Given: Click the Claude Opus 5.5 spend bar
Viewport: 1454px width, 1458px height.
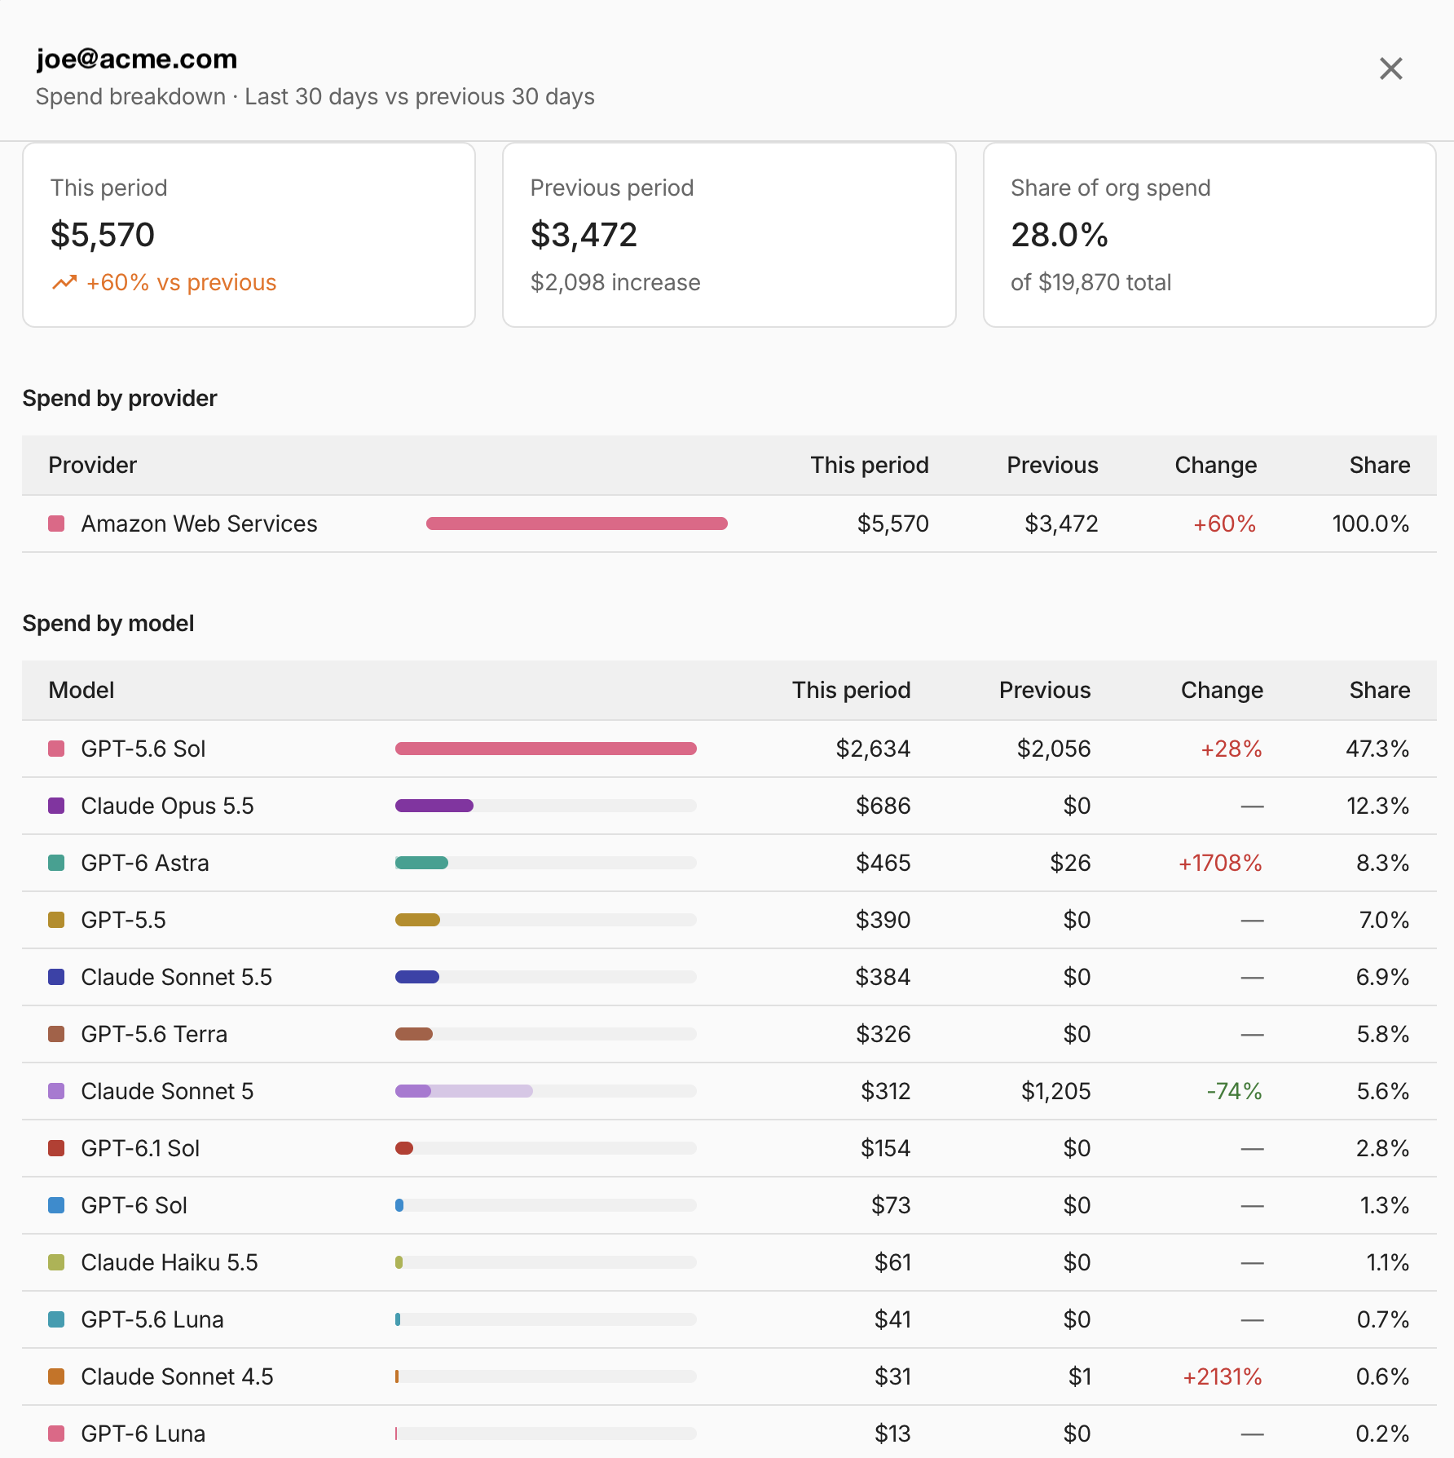Looking at the screenshot, I should pos(546,806).
